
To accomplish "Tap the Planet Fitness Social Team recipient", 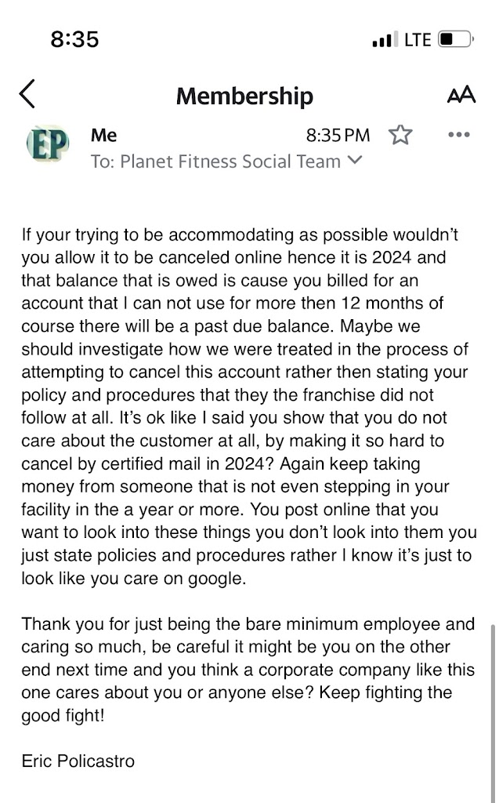I will (x=230, y=162).
